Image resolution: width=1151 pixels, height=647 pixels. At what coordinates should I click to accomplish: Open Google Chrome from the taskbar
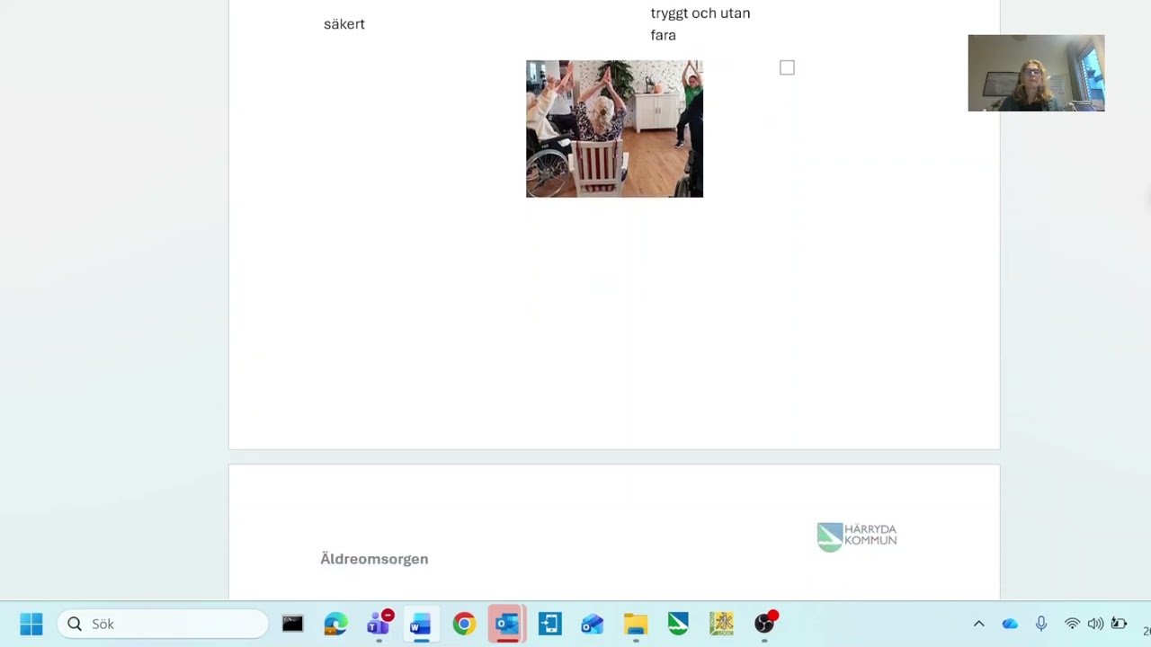click(x=464, y=624)
